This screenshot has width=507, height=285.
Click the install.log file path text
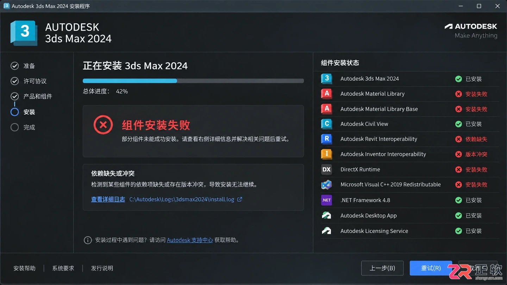182,199
